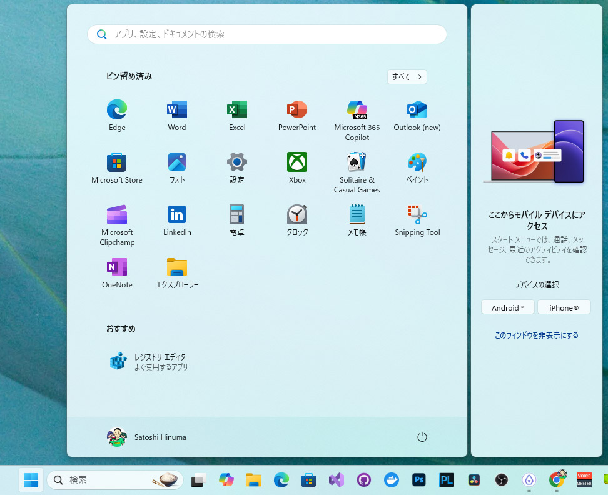Open 設定 from pinned apps
The width and height of the screenshot is (608, 495).
click(x=237, y=168)
